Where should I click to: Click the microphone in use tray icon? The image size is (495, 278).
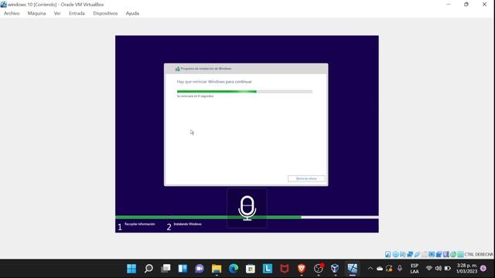coord(400,269)
